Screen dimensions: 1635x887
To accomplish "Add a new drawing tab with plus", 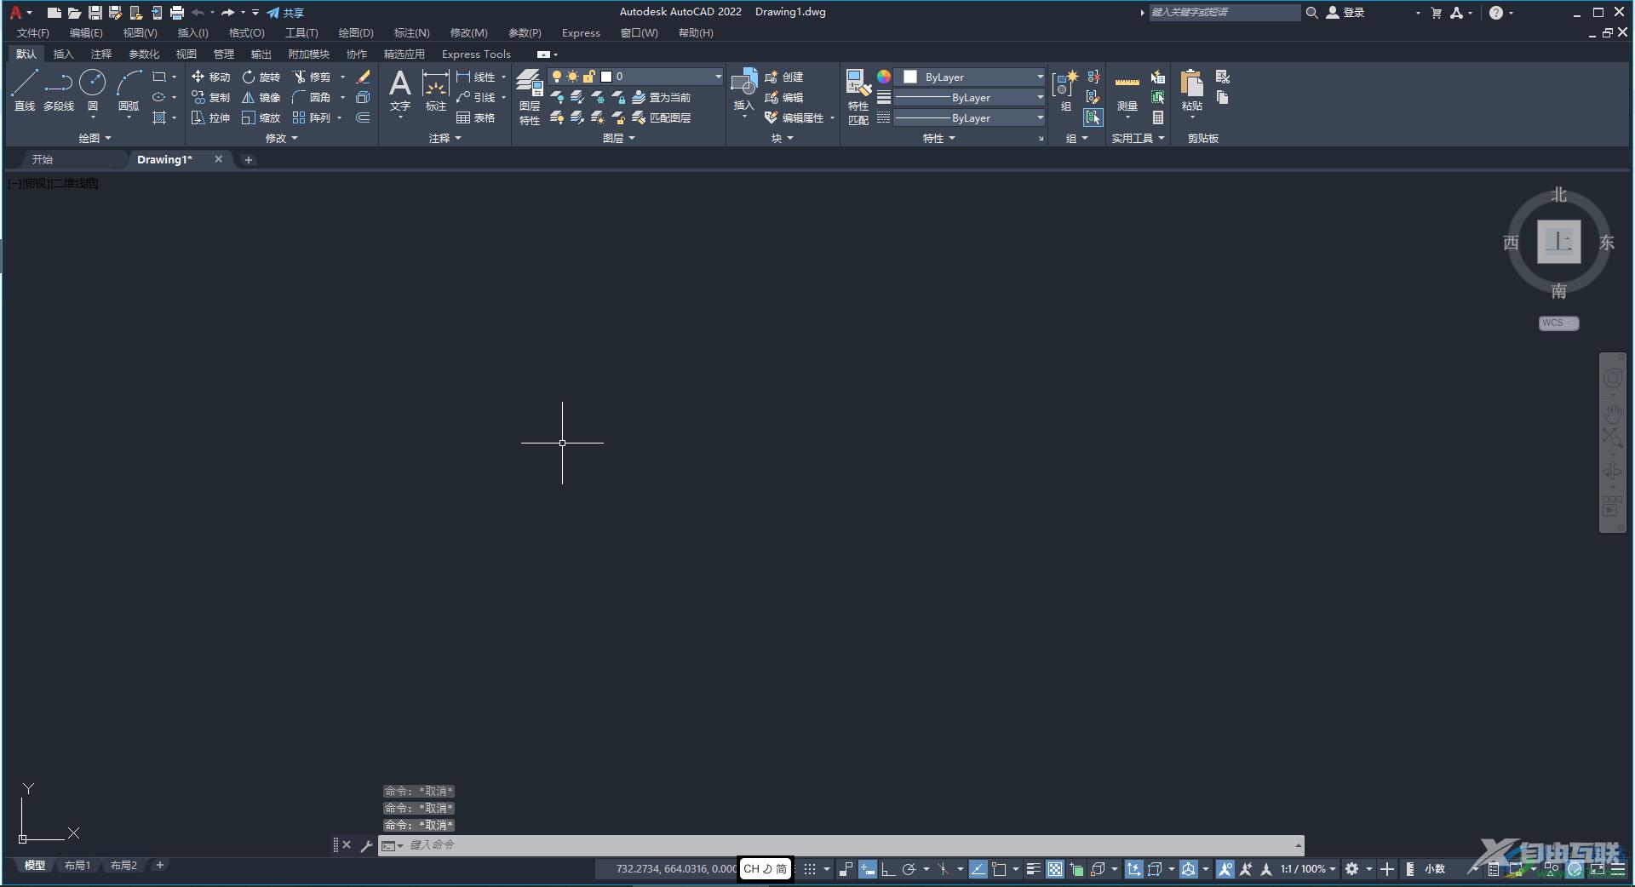I will pyautogui.click(x=248, y=160).
